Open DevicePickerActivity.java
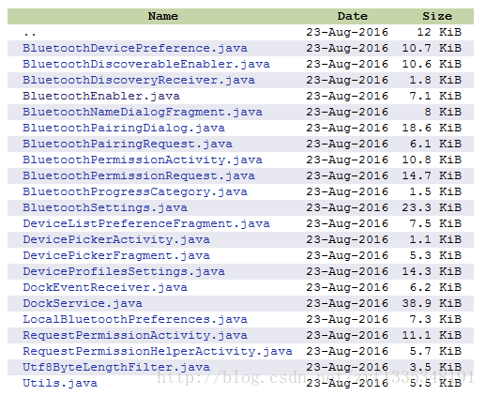The width and height of the screenshot is (486, 396). (x=116, y=239)
